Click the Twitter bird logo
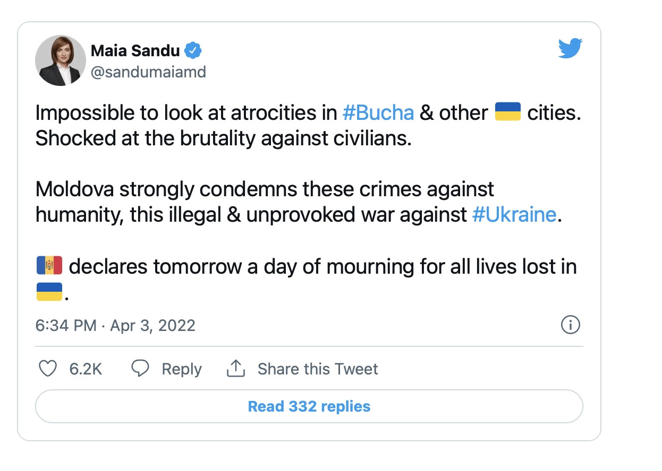This screenshot has width=662, height=471. [x=570, y=48]
